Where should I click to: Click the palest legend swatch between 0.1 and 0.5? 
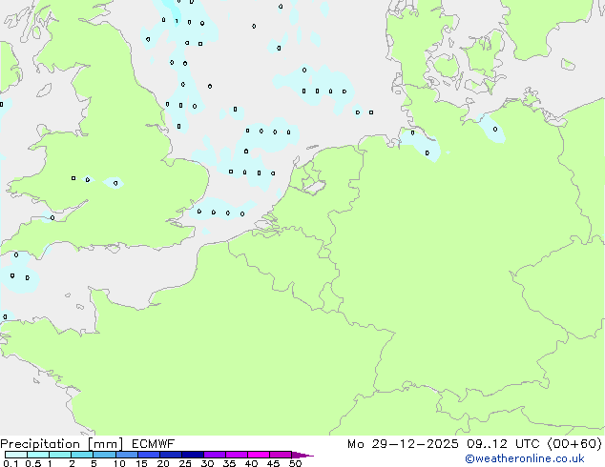coord(16,455)
